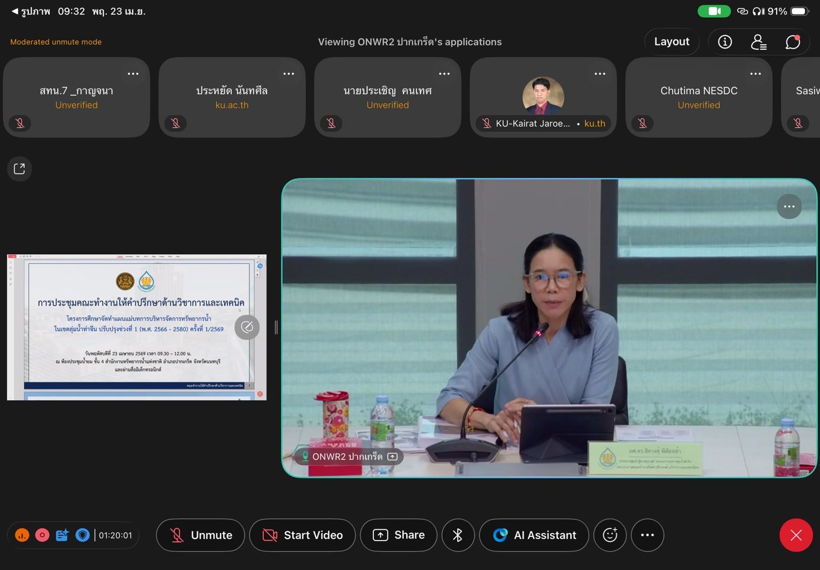Select the shared presentation slide thumbnail
The width and height of the screenshot is (820, 570).
[x=136, y=327]
